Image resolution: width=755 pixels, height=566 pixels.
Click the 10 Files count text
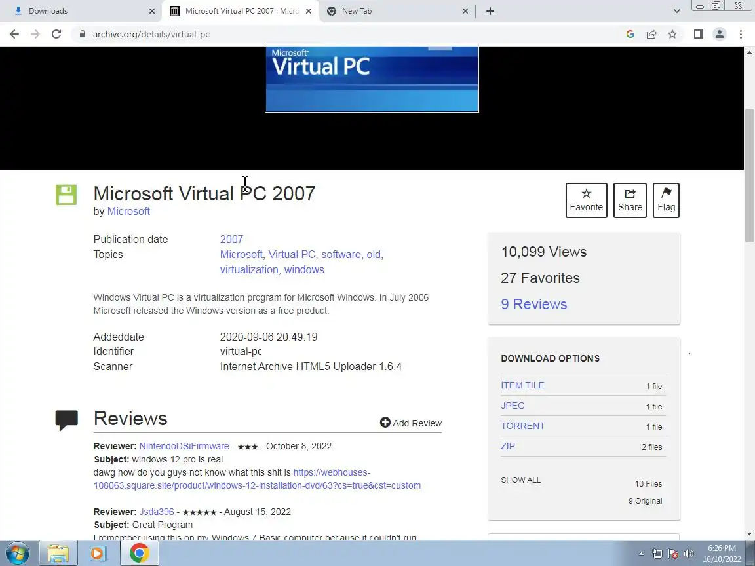[648, 483]
